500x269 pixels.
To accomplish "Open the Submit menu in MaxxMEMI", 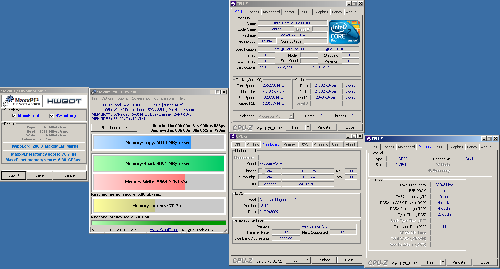I will pyautogui.click(x=123, y=98).
